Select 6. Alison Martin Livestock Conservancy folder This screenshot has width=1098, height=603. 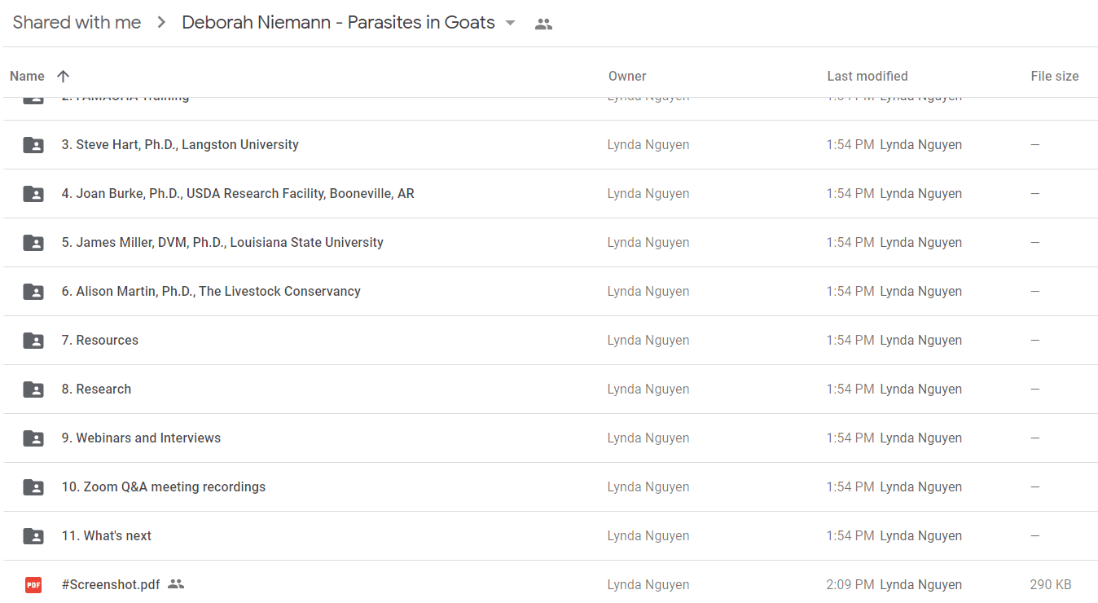click(x=551, y=292)
